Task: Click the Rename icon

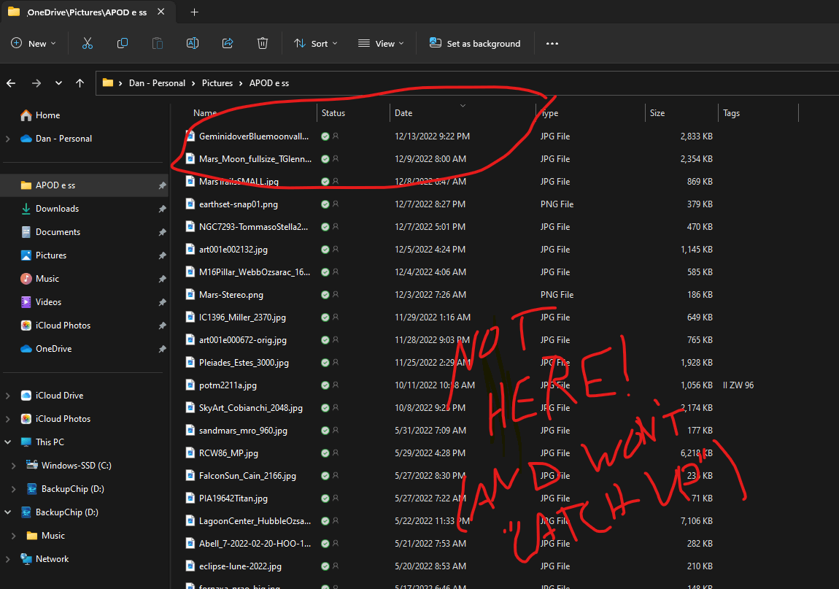Action: [x=193, y=43]
